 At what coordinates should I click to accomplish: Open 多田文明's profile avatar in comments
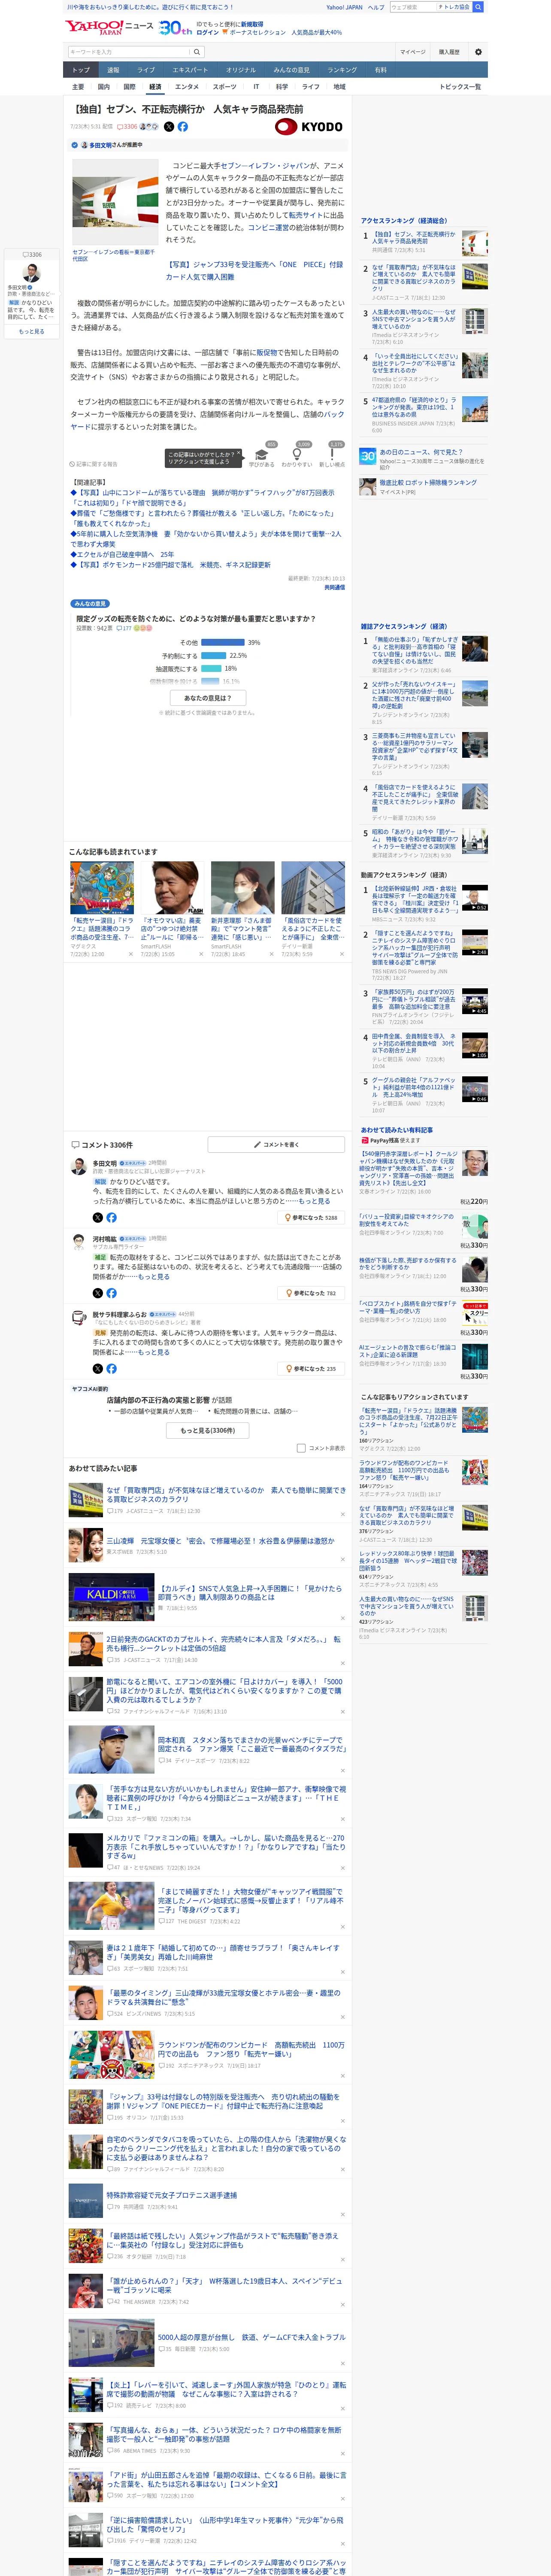pos(78,1166)
